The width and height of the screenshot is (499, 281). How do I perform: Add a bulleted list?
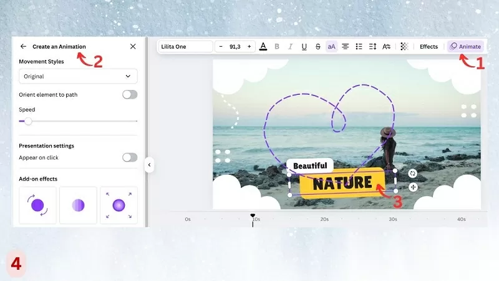(x=359, y=46)
